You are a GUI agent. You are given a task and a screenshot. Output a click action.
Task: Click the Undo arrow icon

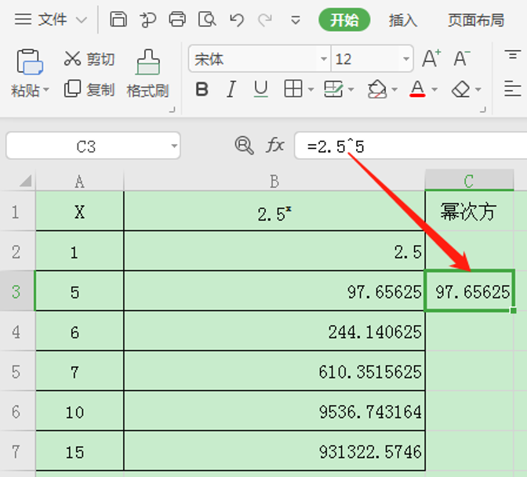237,20
